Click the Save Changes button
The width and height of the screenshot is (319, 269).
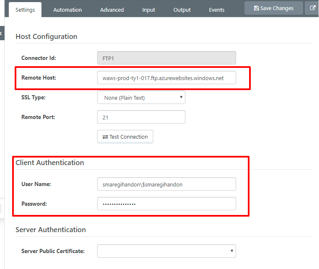(273, 8)
